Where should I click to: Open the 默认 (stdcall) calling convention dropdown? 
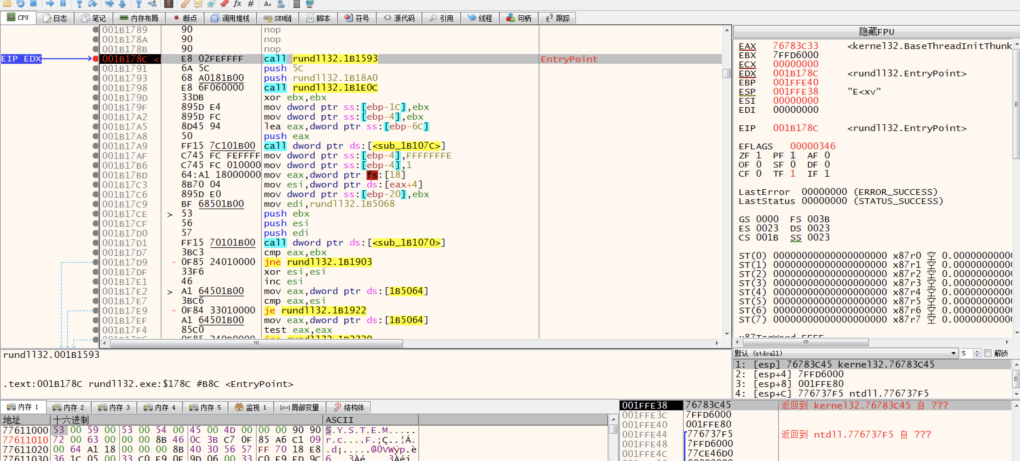point(844,353)
